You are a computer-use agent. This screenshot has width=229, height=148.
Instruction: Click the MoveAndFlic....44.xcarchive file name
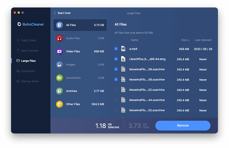coord(147,100)
